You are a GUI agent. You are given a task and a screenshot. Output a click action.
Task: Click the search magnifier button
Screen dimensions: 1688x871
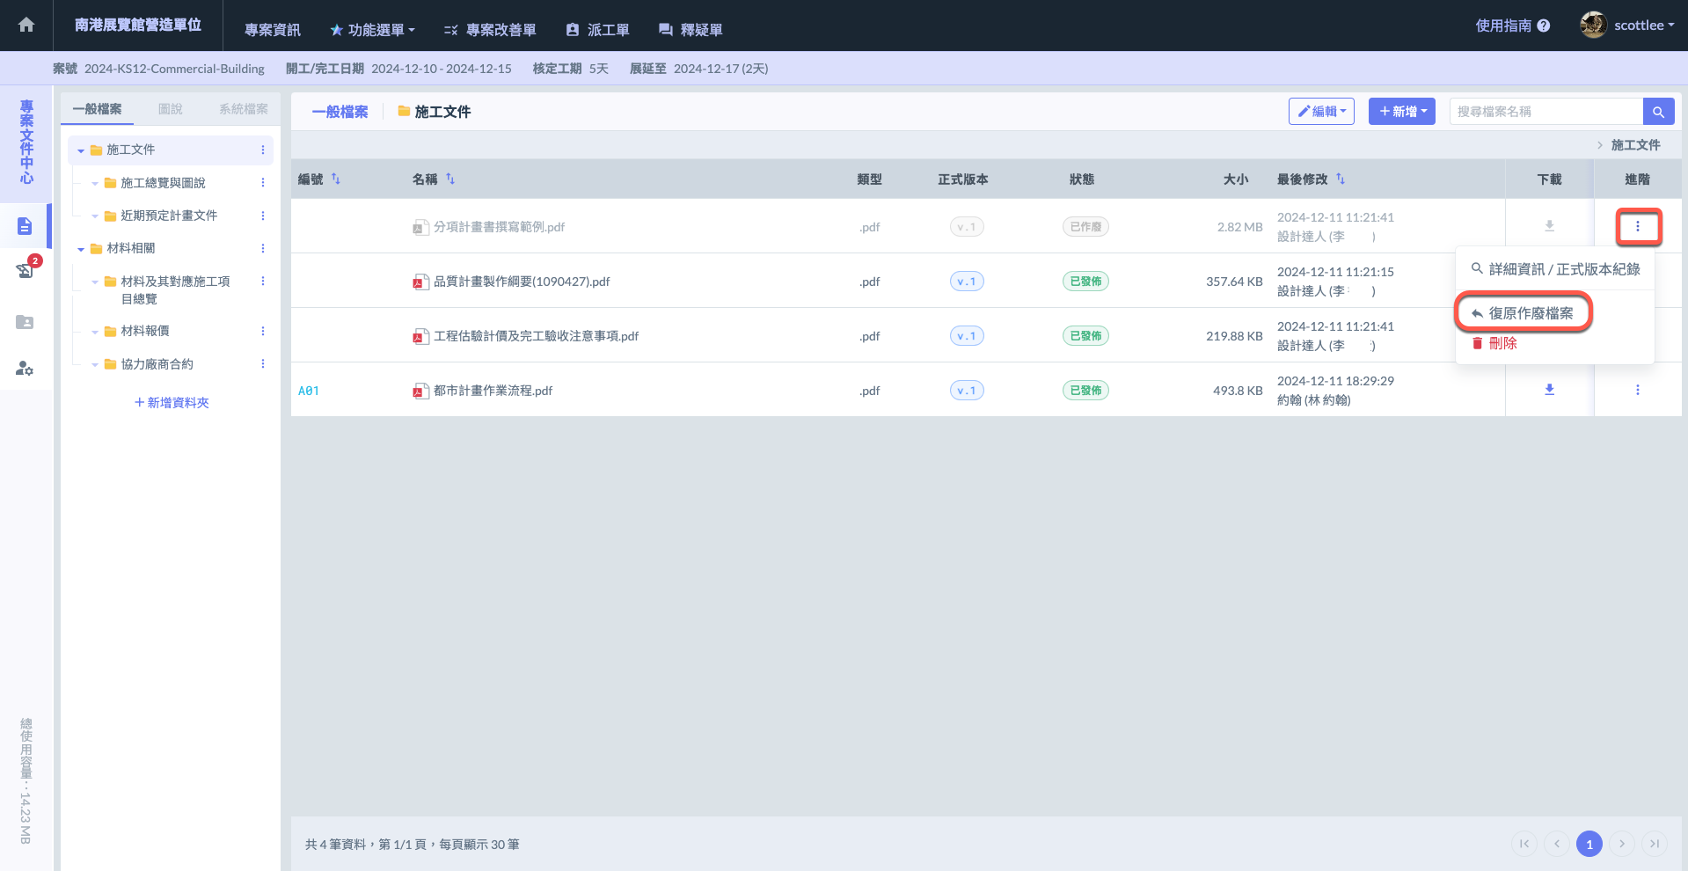[x=1658, y=112]
